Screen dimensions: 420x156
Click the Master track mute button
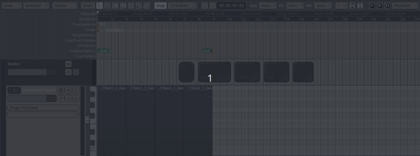(68, 64)
